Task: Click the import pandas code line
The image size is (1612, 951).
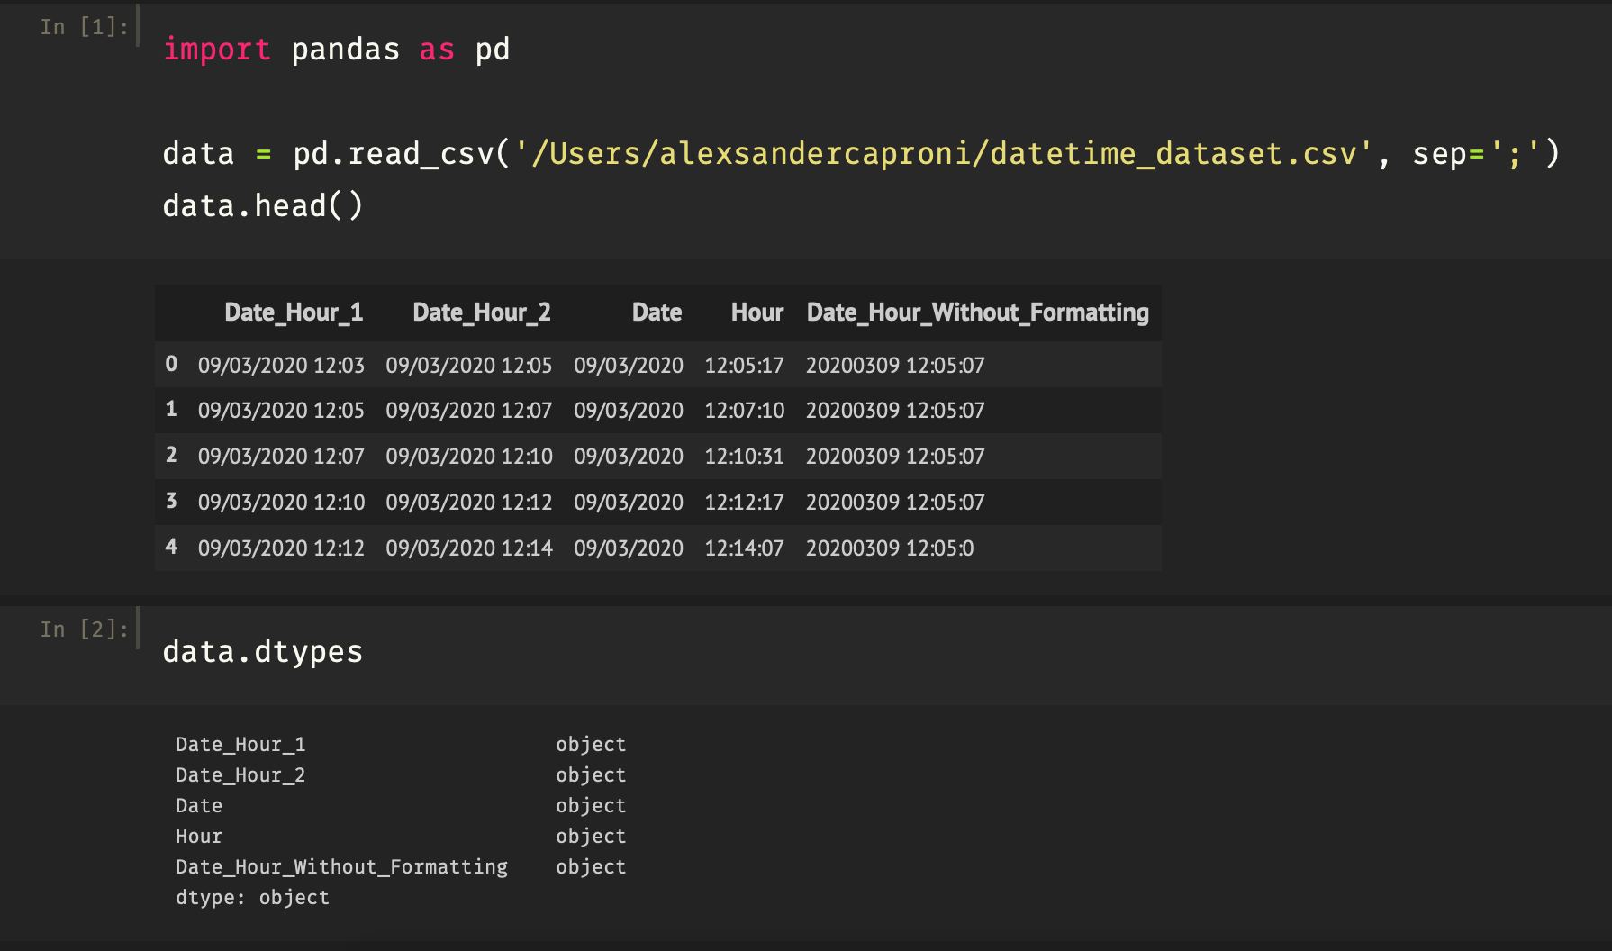Action: click(x=336, y=50)
